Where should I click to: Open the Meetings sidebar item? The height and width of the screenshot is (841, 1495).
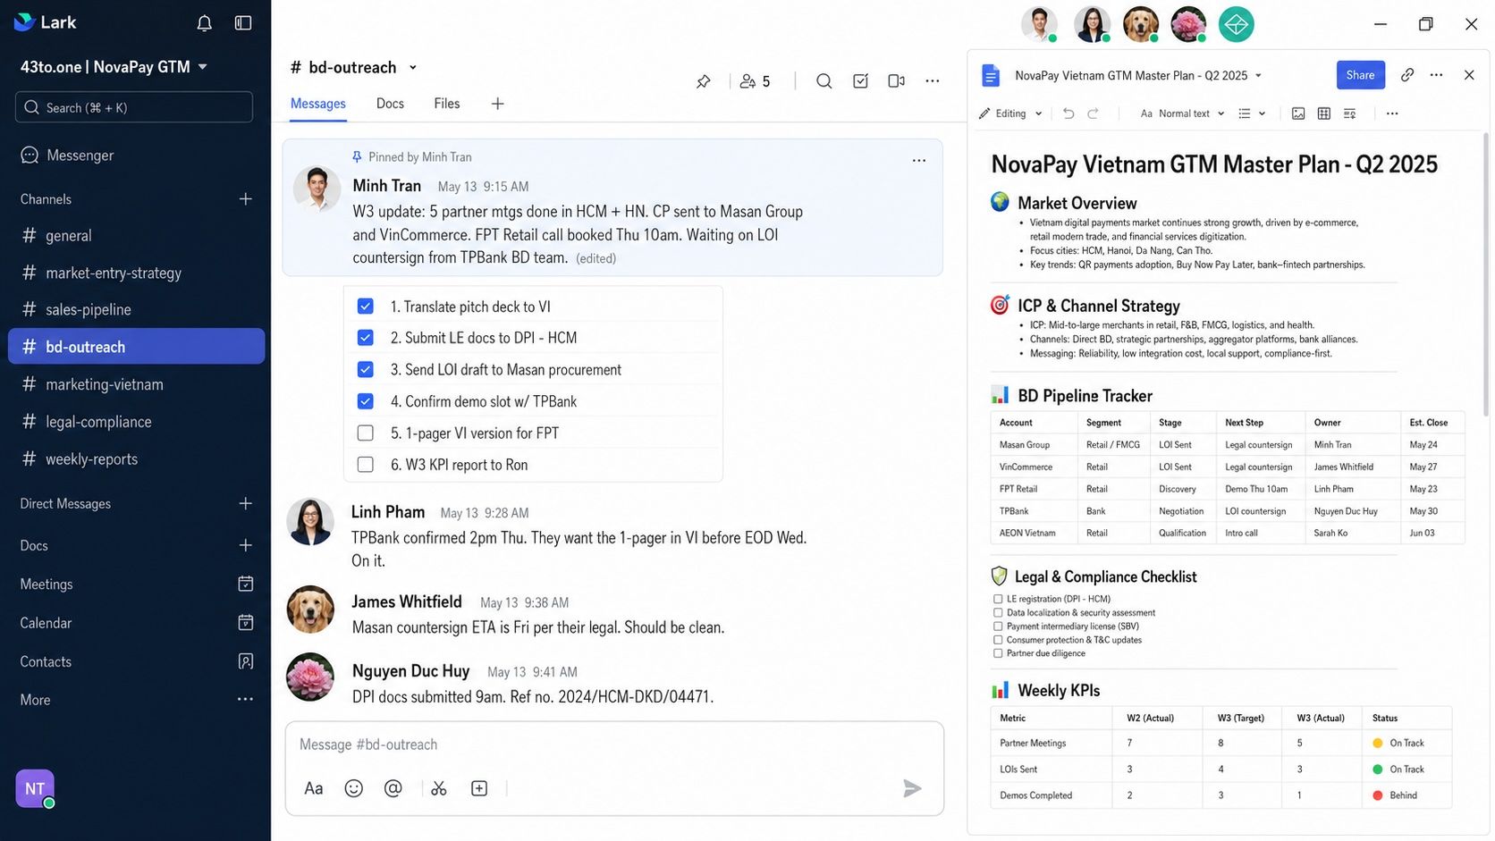(137, 584)
